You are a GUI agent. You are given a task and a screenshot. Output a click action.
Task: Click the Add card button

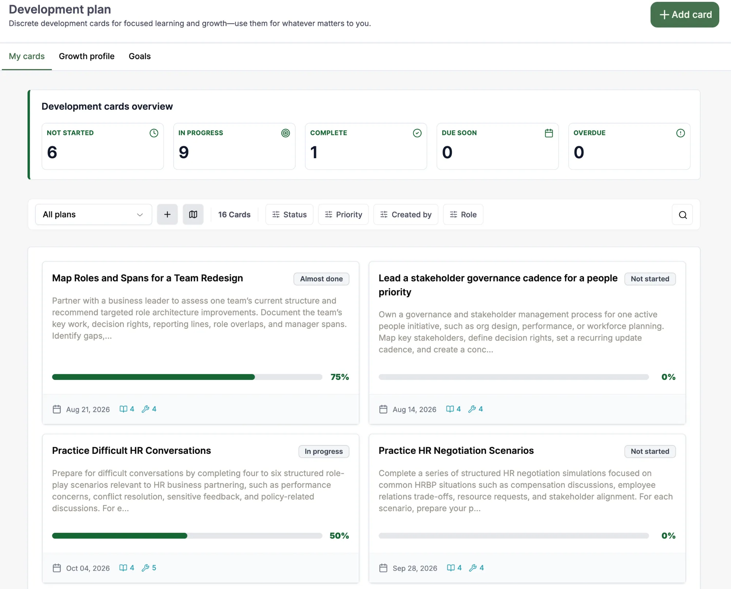pyautogui.click(x=685, y=15)
